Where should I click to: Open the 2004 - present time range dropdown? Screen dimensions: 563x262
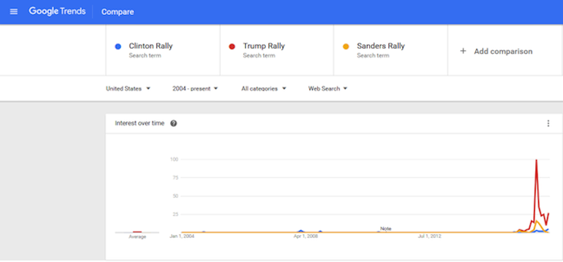tap(195, 88)
